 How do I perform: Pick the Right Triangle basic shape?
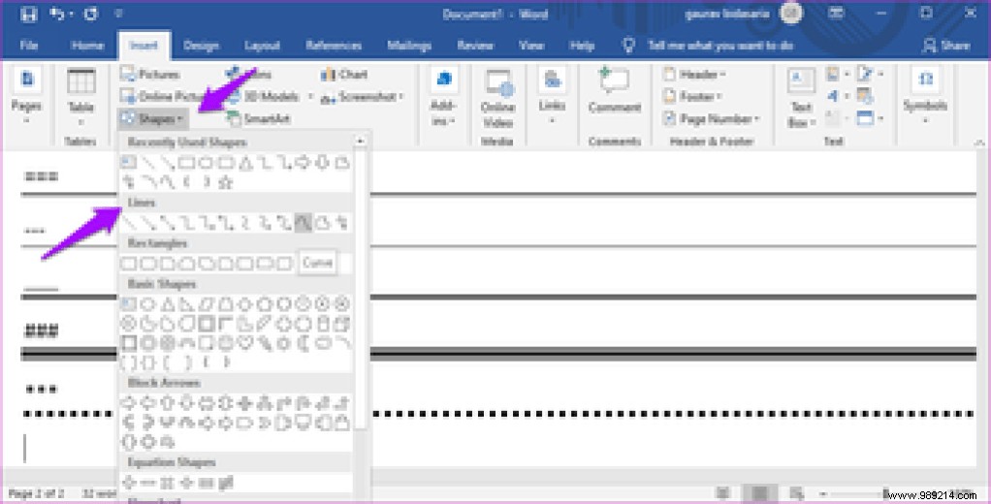[x=187, y=303]
